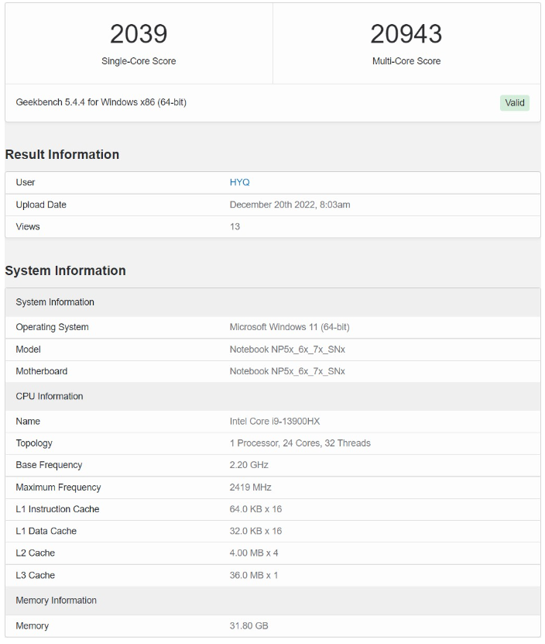
Task: Click the Topology value text
Action: pyautogui.click(x=300, y=443)
